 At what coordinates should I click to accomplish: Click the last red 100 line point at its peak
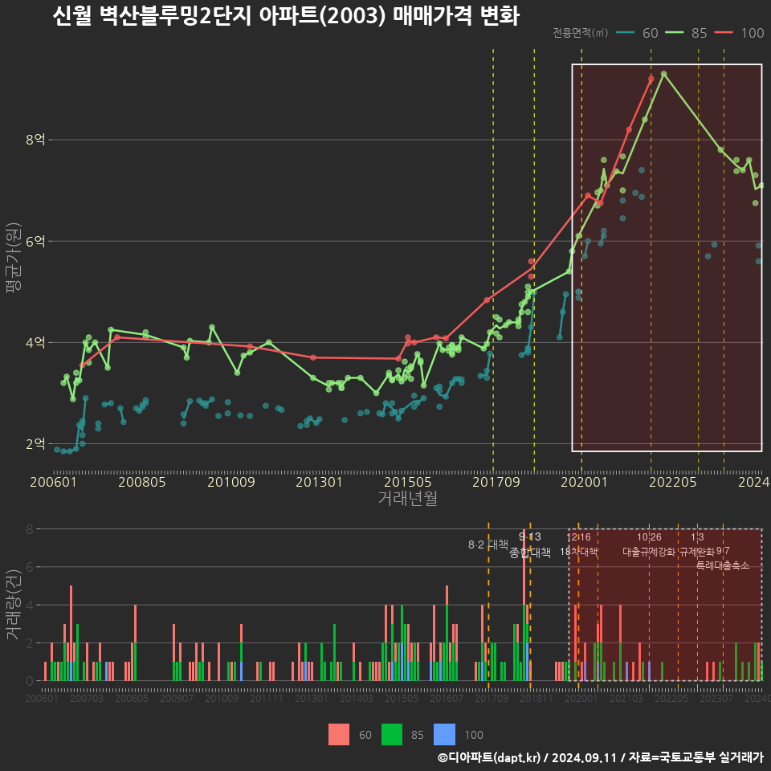[651, 79]
